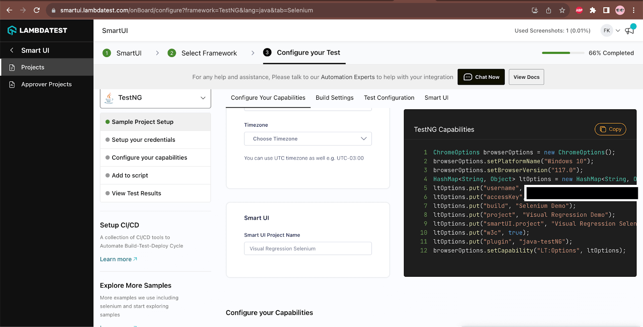Screen dimensions: 643x327
Task: Click the Smart UI Project Name field
Action: point(308,249)
